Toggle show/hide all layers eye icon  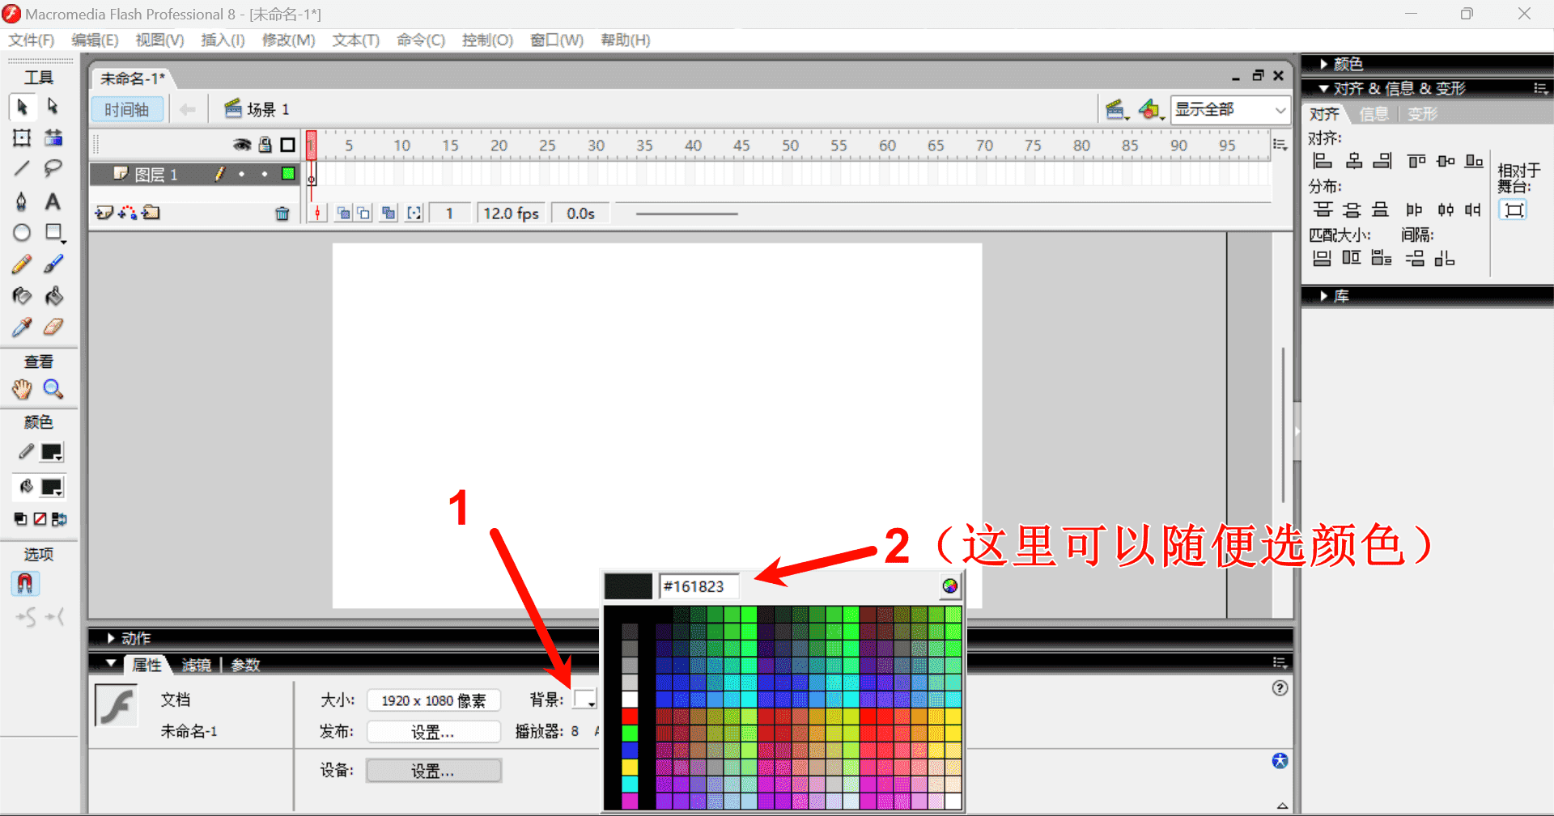coord(241,145)
